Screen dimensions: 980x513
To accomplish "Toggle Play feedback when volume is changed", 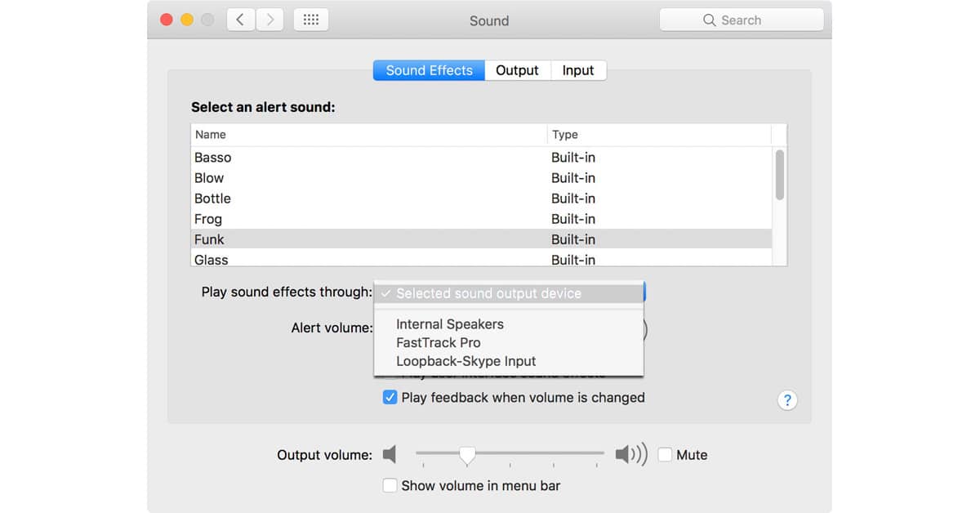I will pos(390,398).
